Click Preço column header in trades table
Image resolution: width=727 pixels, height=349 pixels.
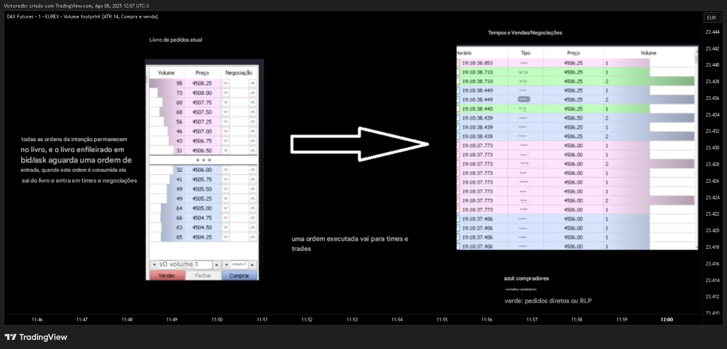(x=573, y=53)
